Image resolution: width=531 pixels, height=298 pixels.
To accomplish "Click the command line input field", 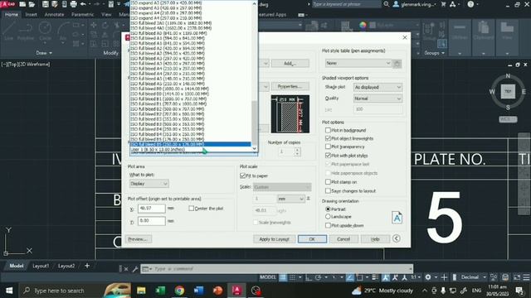I will [x=276, y=269].
